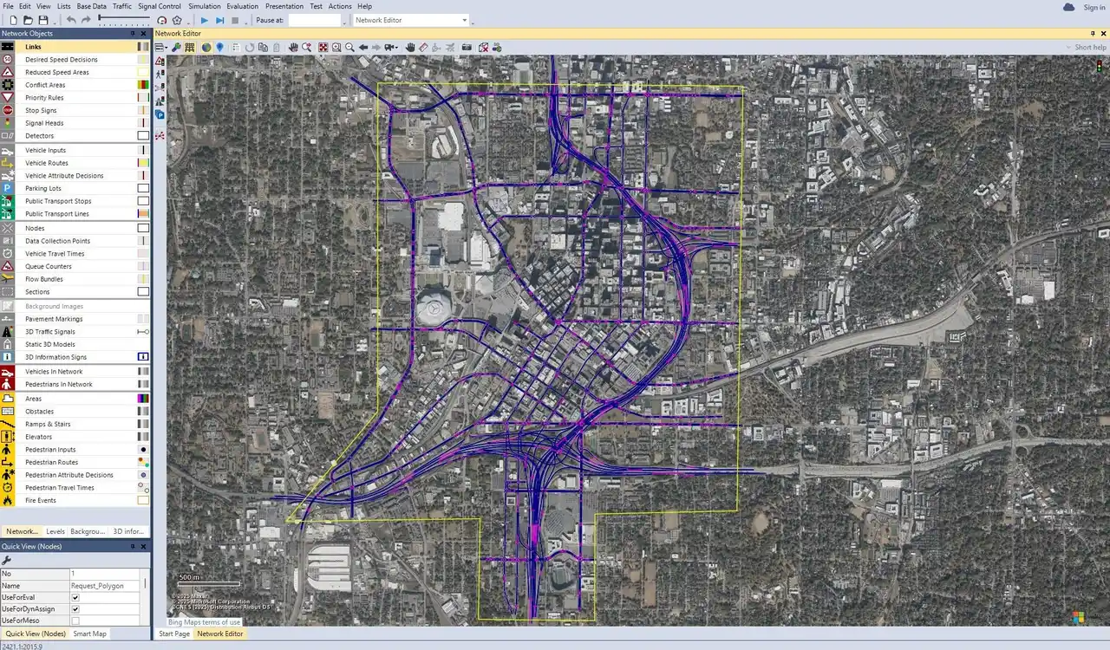Click the Conflict Areas object icon
The height and width of the screenshot is (650, 1110).
[8, 85]
